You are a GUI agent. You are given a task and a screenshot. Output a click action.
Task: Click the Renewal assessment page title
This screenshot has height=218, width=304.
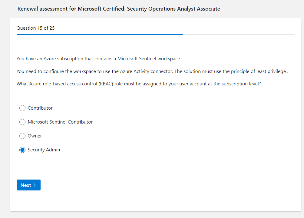coord(119,9)
